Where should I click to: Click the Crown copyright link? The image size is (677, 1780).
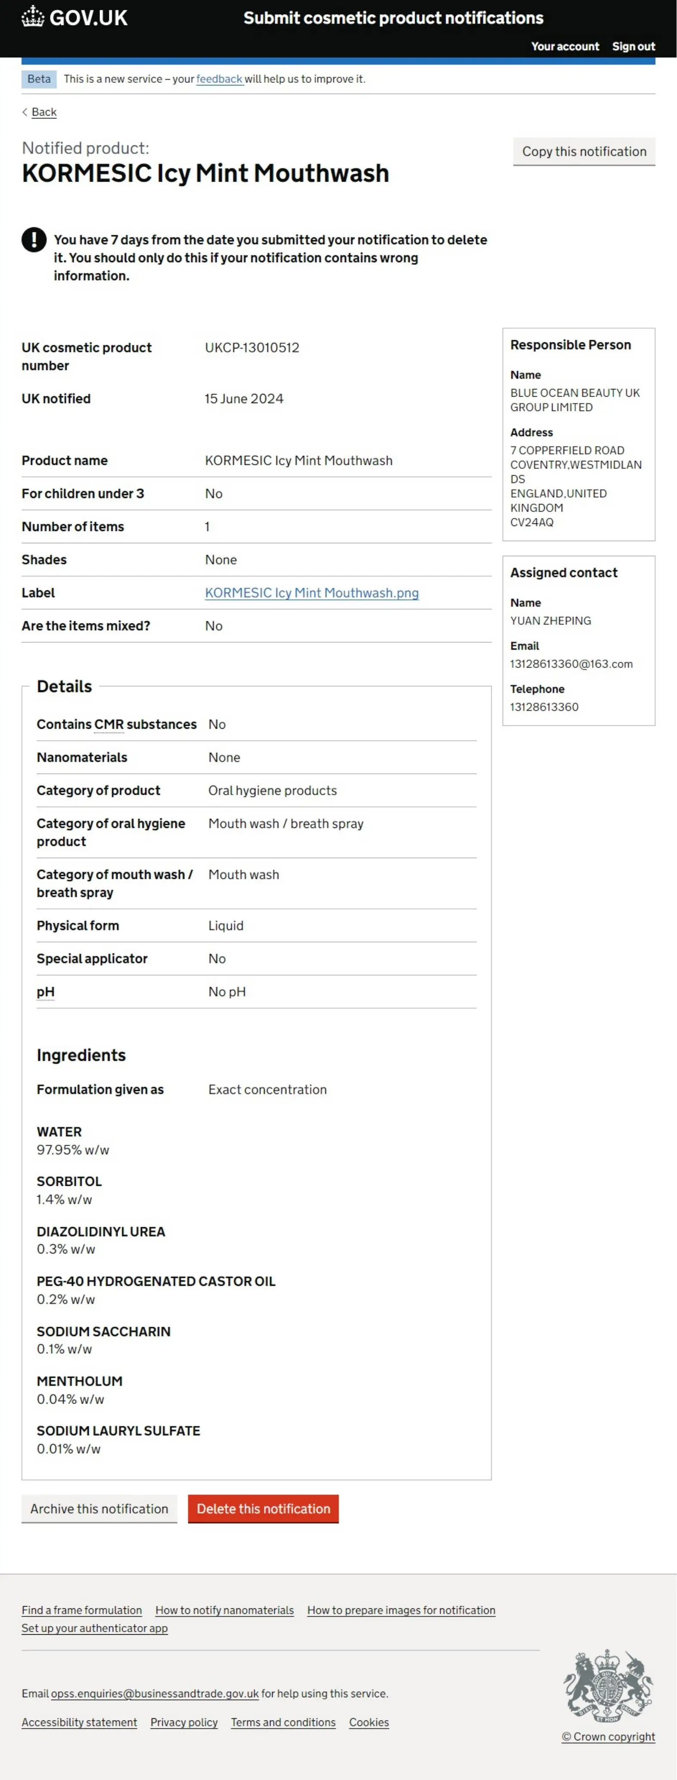tap(608, 1736)
